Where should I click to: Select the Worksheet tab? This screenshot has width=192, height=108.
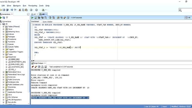tap(35, 22)
